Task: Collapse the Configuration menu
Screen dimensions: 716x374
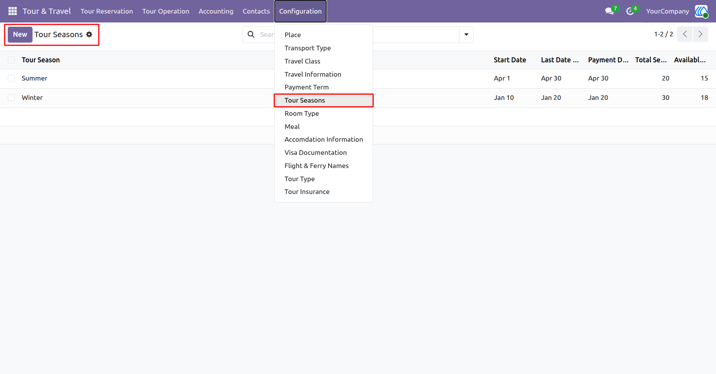Action: tap(300, 11)
